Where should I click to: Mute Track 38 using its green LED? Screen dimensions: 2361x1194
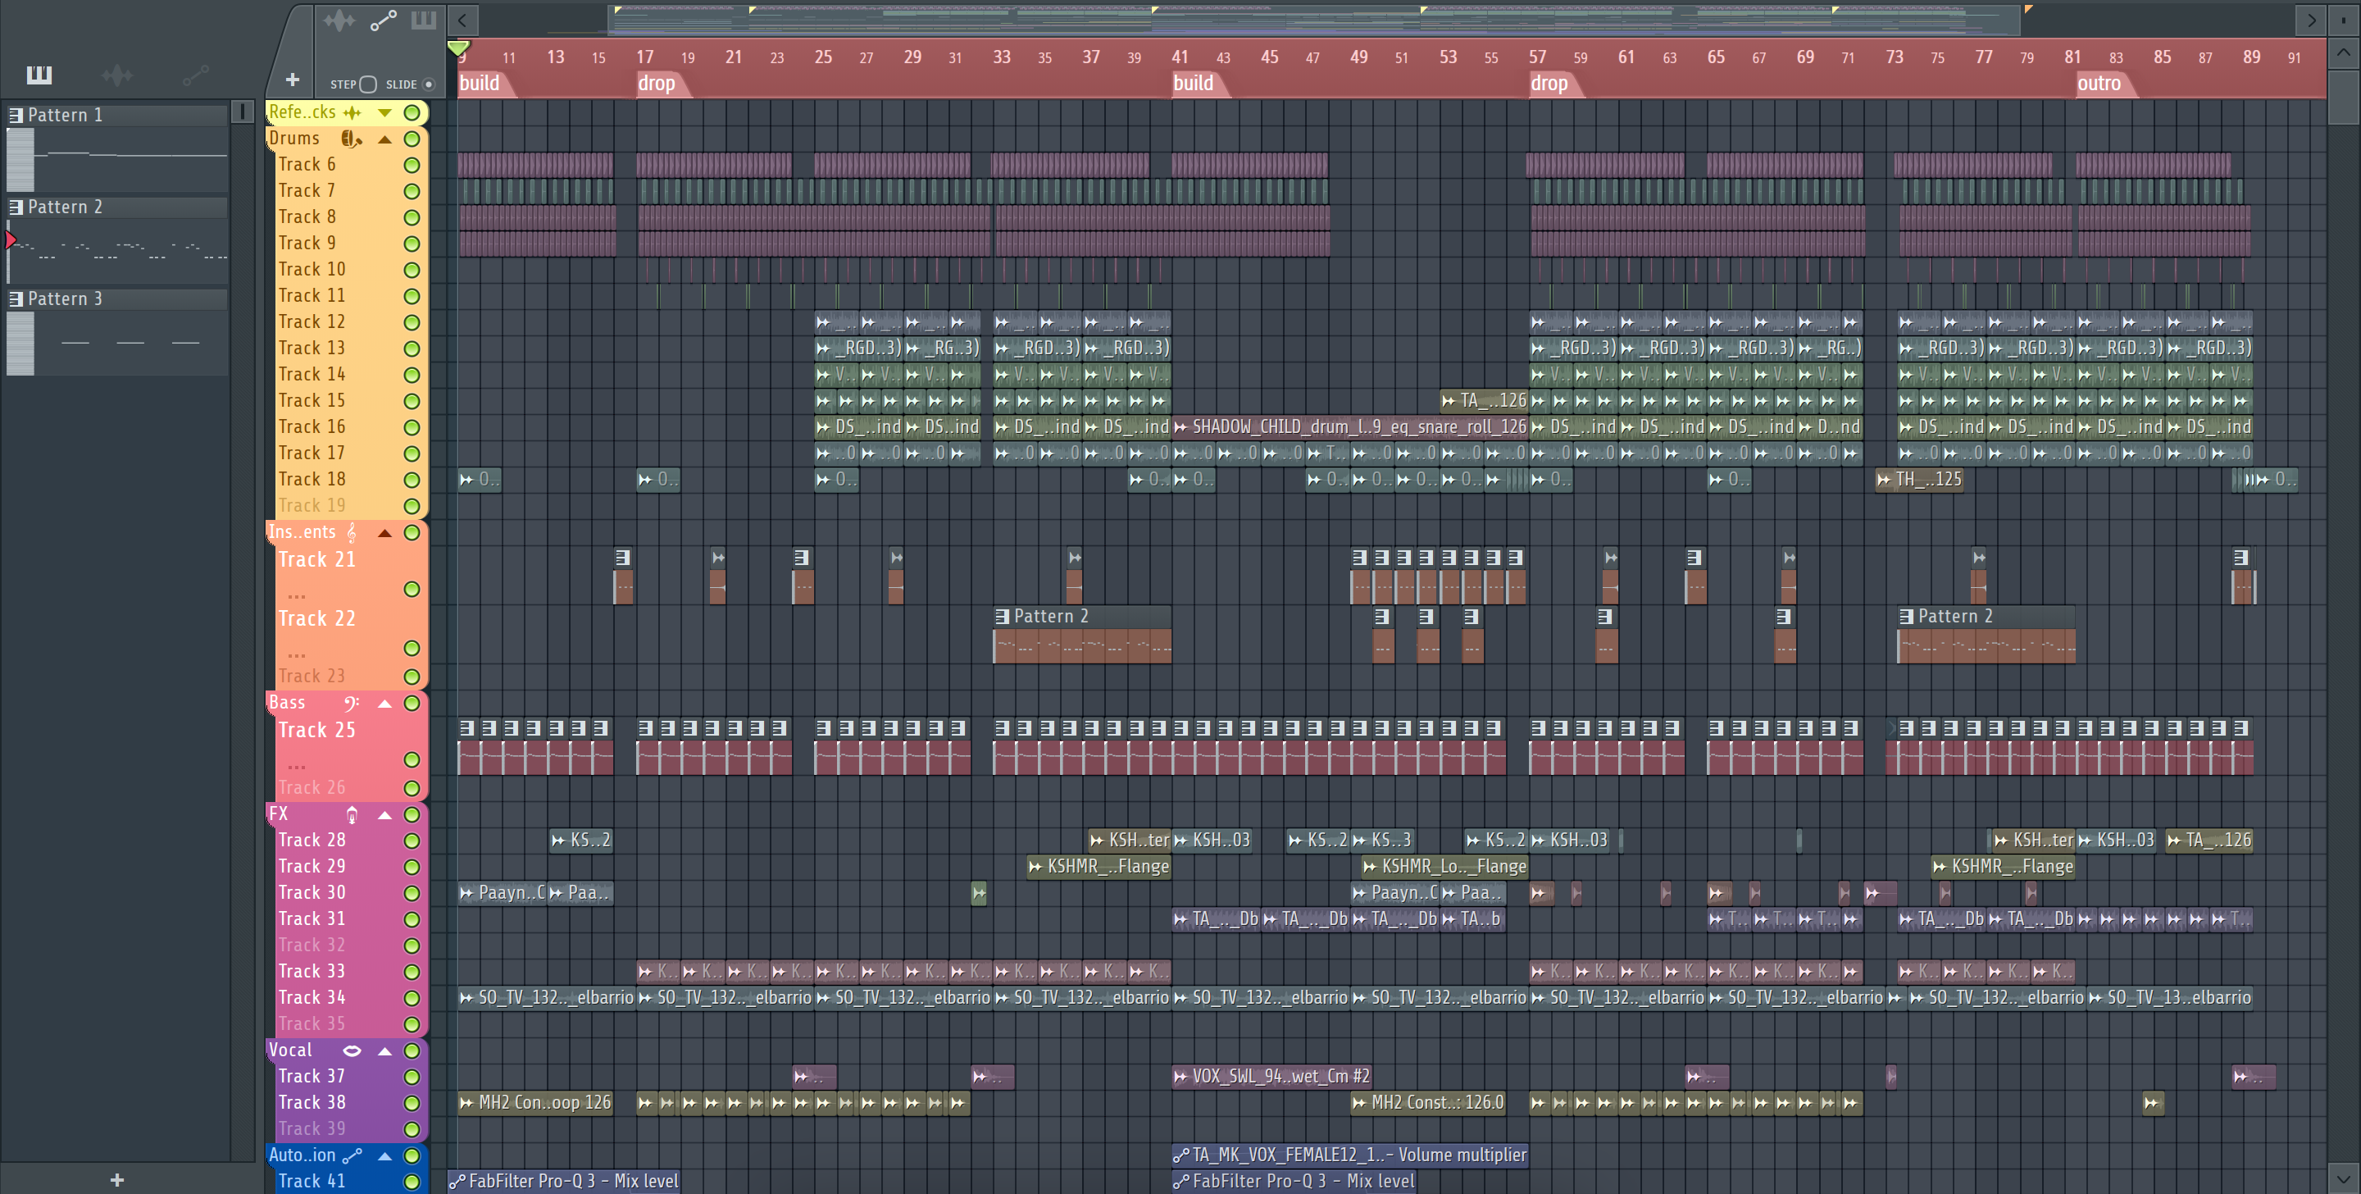coord(412,1102)
